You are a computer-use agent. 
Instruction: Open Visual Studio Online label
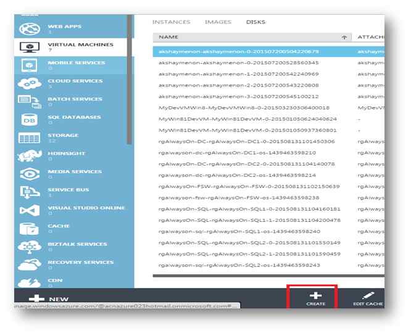(x=86, y=208)
